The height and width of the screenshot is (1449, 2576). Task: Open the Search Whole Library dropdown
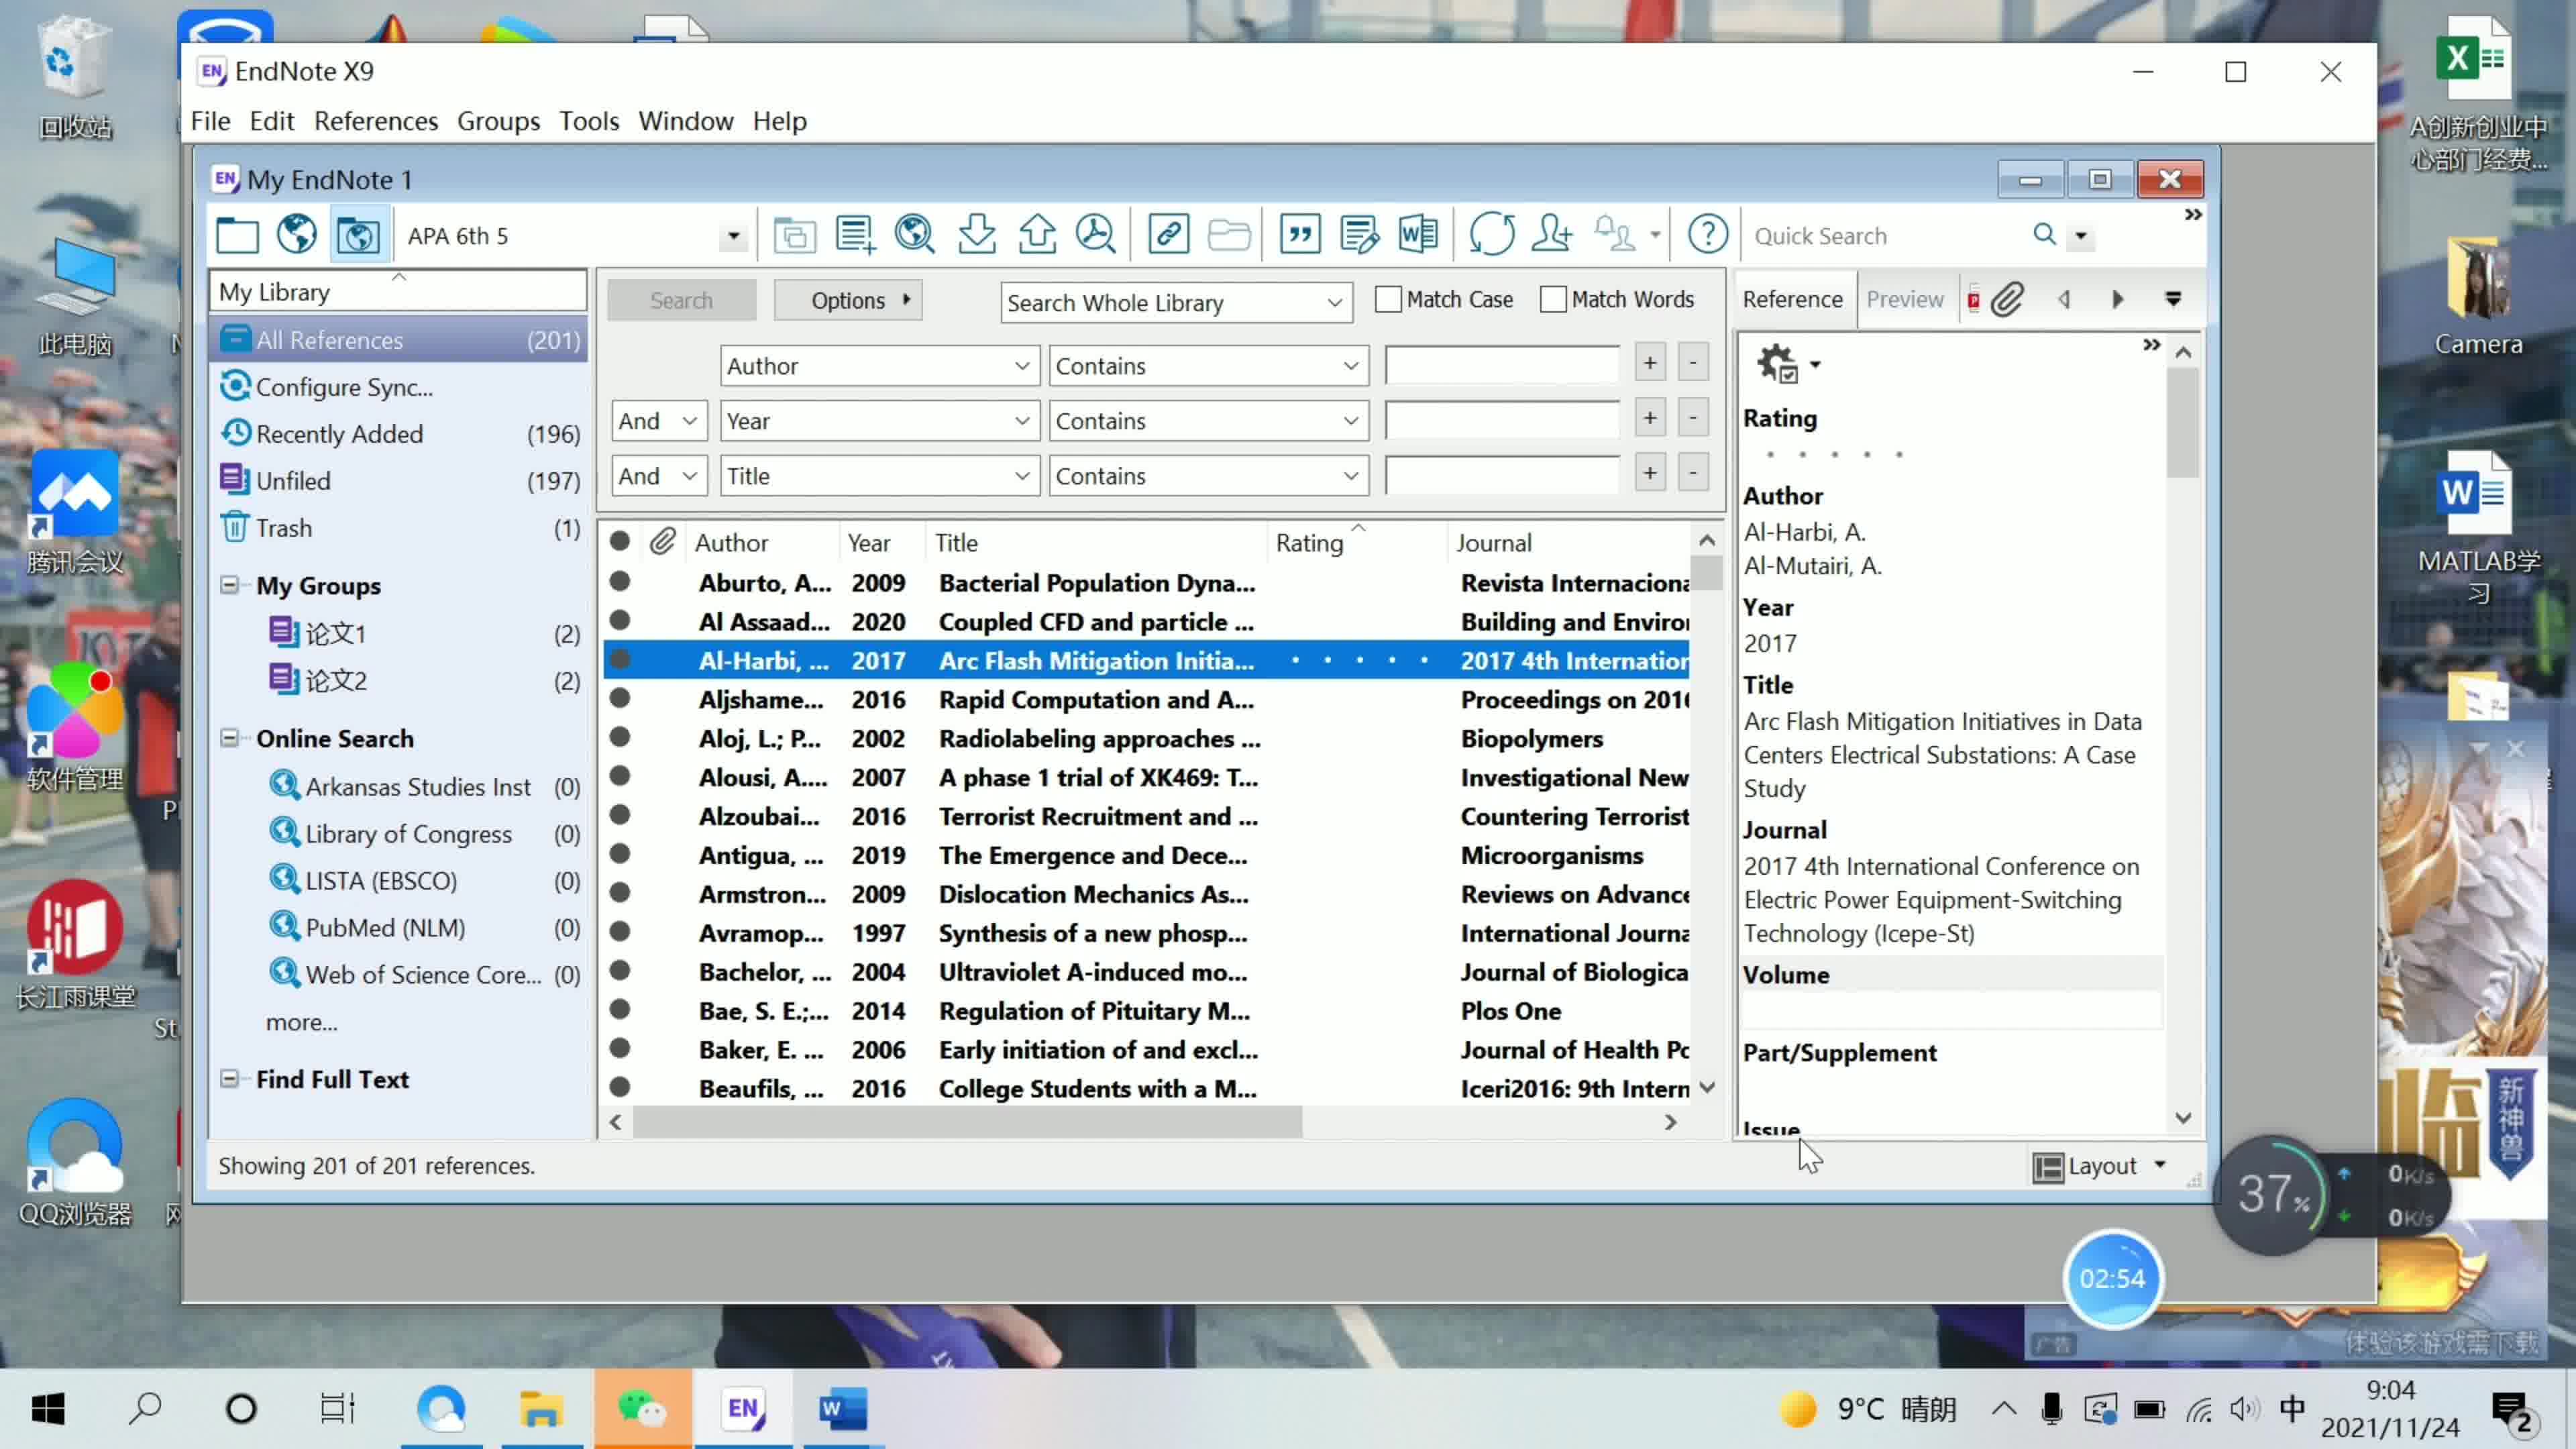point(1333,302)
